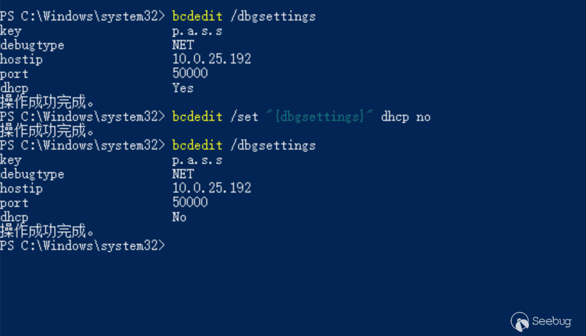Click the Seebug logo icon
The width and height of the screenshot is (586, 336).
520,322
